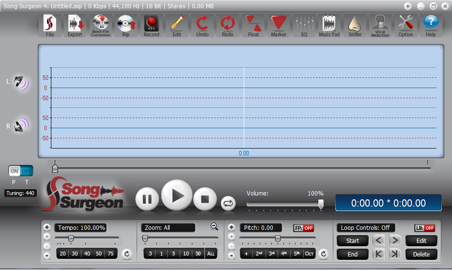Click the Zoom slider thumb
The height and width of the screenshot is (270, 452).
[x=145, y=238]
